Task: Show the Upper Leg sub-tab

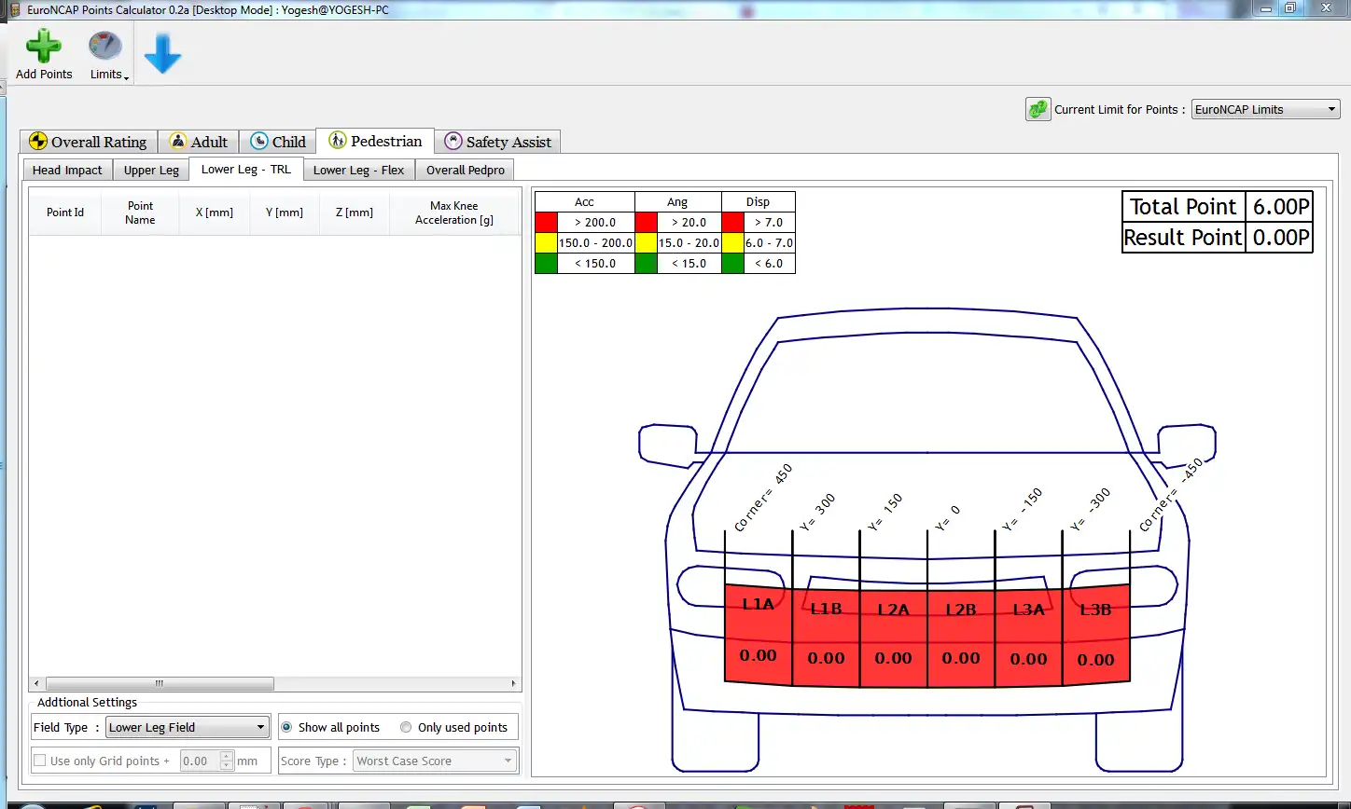Action: coord(151,170)
